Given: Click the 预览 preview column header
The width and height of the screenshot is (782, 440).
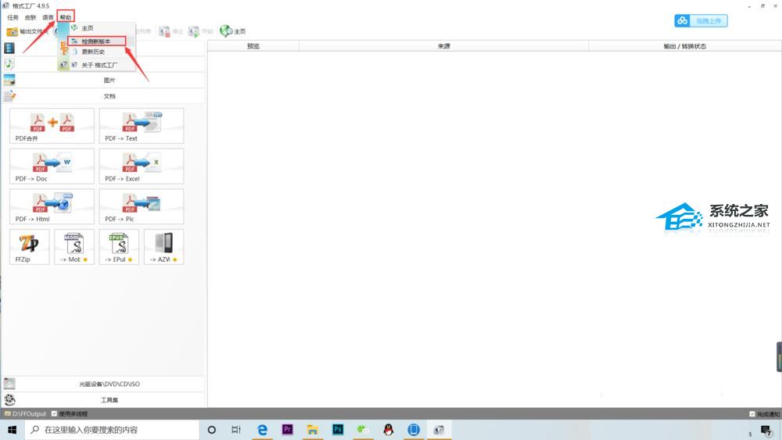Looking at the screenshot, I should click(x=253, y=46).
